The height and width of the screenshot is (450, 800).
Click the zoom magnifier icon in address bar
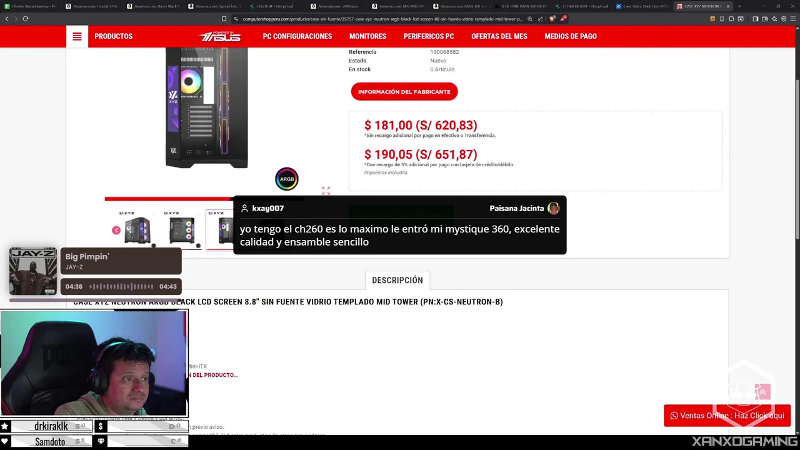tap(530, 19)
